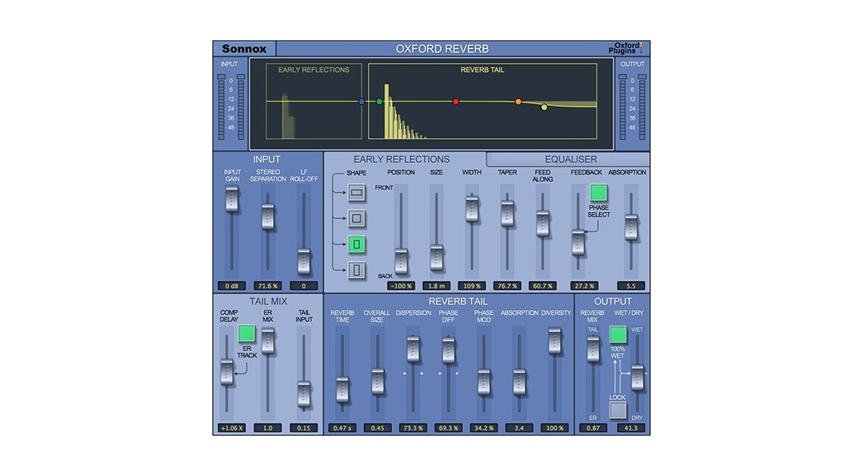Click the Reverb Mix slider handle
This screenshot has width=863, height=476.
pyautogui.click(x=593, y=349)
